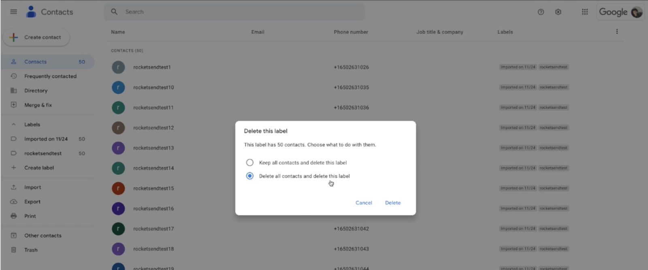The width and height of the screenshot is (648, 270).
Task: Click the search magnifier icon
Action: pos(114,12)
